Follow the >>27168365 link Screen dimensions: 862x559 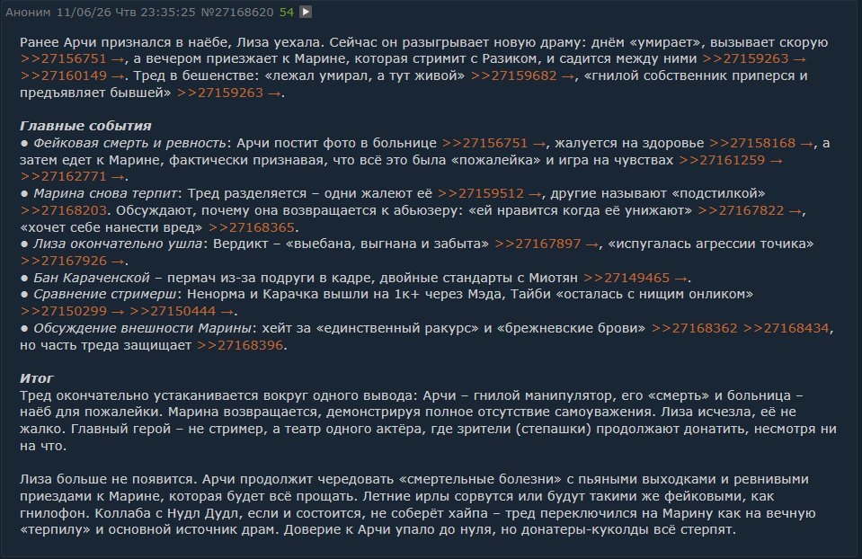[252, 227]
